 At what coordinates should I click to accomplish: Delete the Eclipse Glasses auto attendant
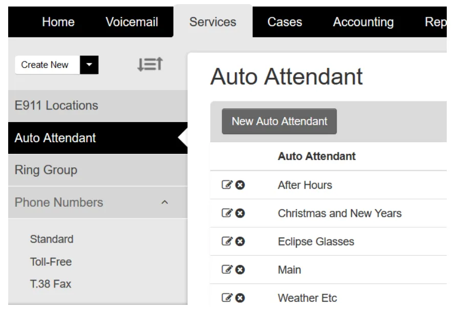tap(241, 241)
